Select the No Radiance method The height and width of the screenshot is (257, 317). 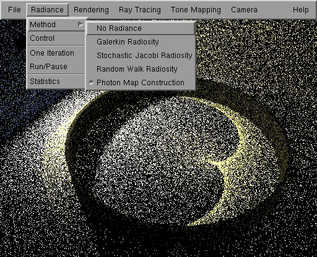tap(141, 28)
